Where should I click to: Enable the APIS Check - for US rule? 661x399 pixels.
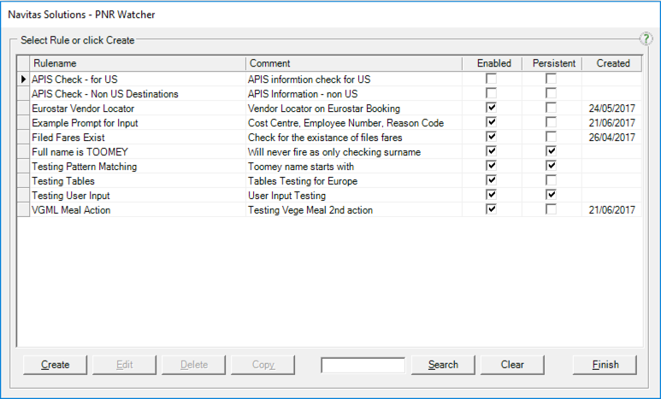click(491, 79)
